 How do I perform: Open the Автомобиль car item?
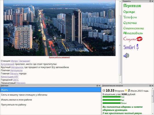click(133, 33)
